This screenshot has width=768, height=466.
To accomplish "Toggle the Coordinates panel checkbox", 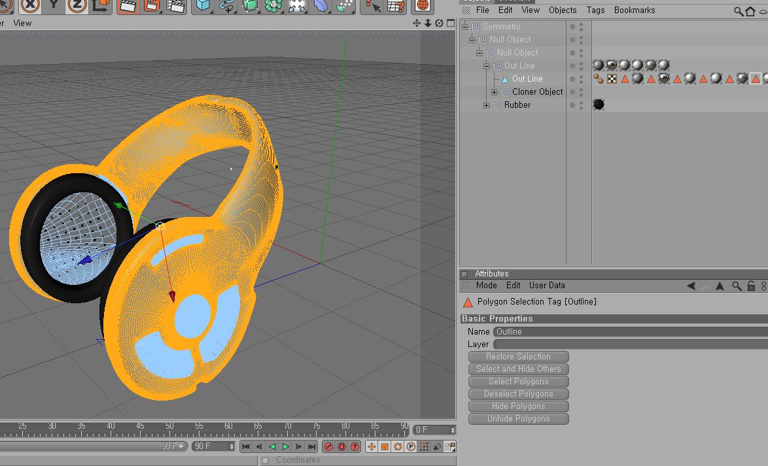I will [x=266, y=460].
